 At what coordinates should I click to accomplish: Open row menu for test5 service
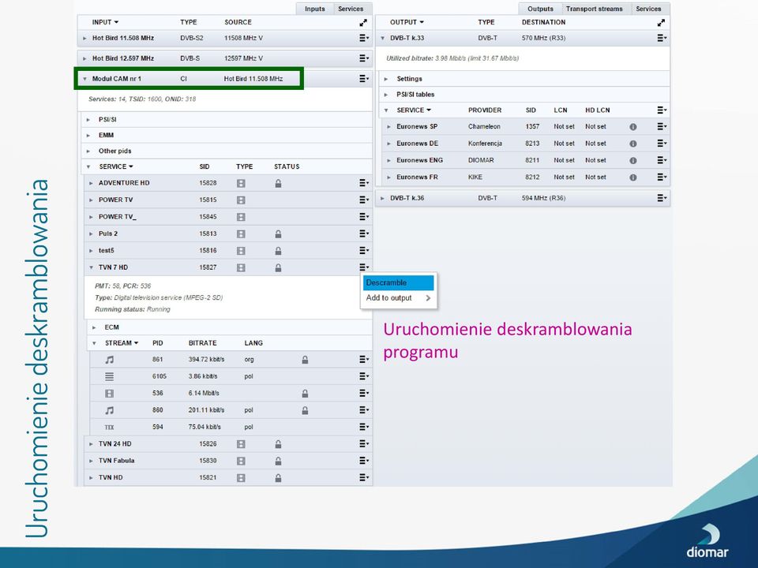click(364, 250)
